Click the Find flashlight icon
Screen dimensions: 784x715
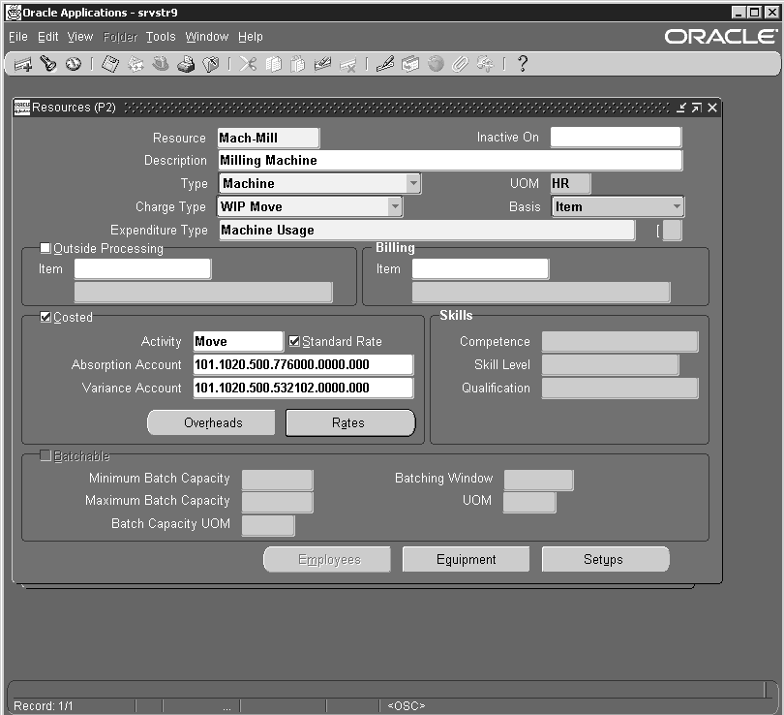pos(48,64)
